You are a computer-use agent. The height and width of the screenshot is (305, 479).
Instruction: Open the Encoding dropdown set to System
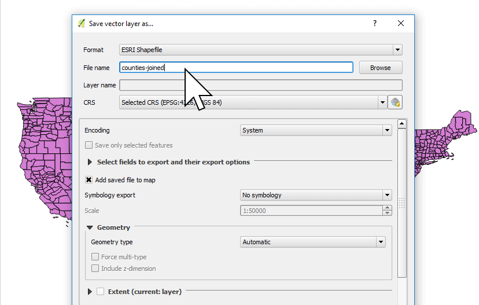tap(316, 130)
